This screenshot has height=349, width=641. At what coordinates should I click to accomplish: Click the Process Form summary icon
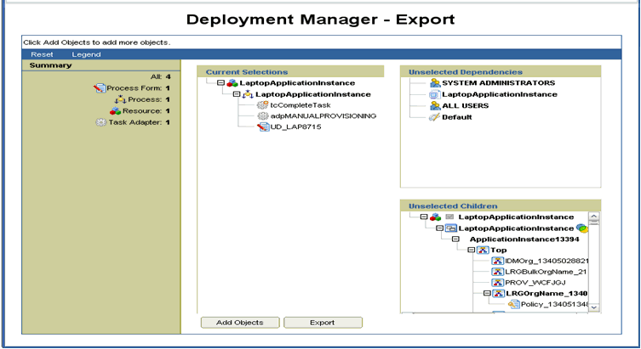[x=100, y=88]
